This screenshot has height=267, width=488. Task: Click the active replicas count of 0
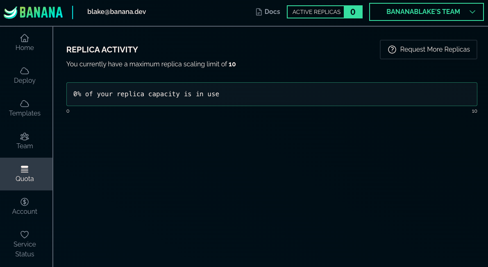pyautogui.click(x=353, y=12)
